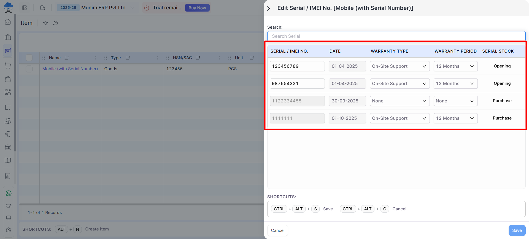
Task: Sort items by Name column
Action: click(67, 58)
